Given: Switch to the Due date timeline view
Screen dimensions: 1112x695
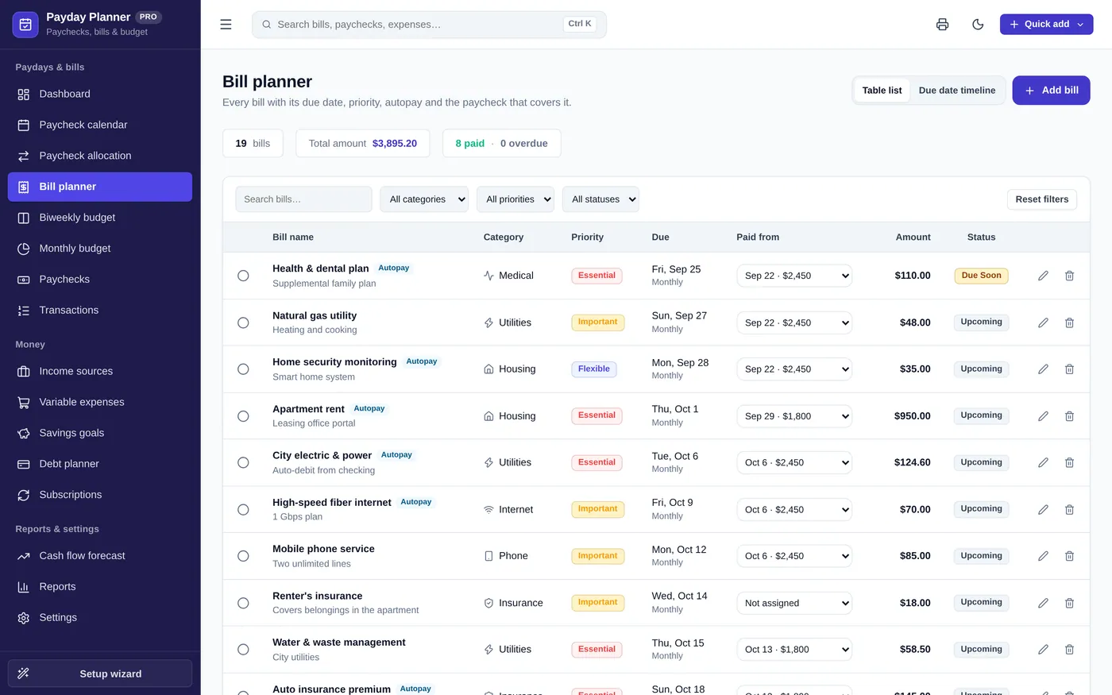Looking at the screenshot, I should coord(956,91).
